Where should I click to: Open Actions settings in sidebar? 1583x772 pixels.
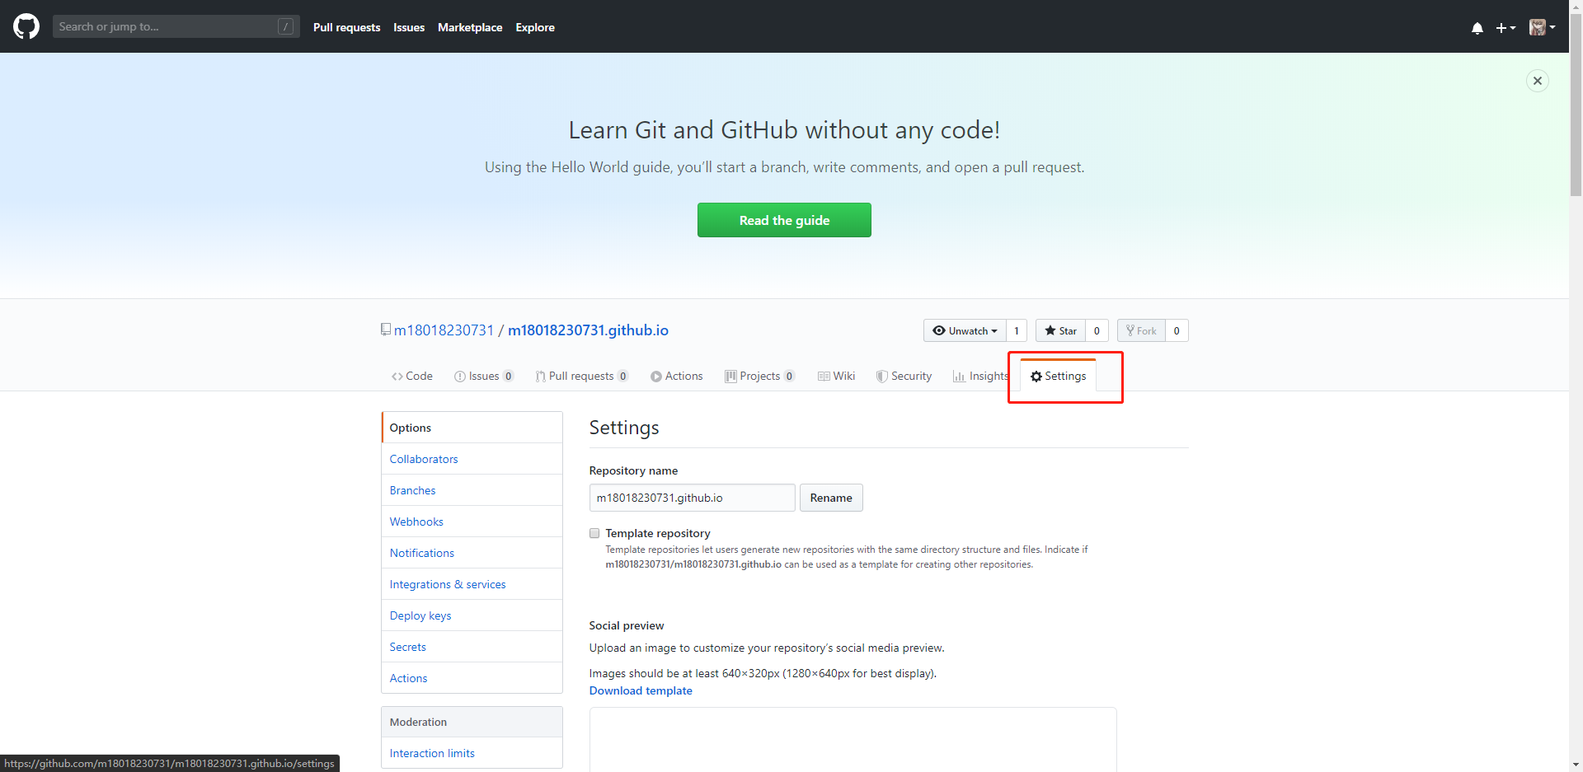(x=472, y=678)
